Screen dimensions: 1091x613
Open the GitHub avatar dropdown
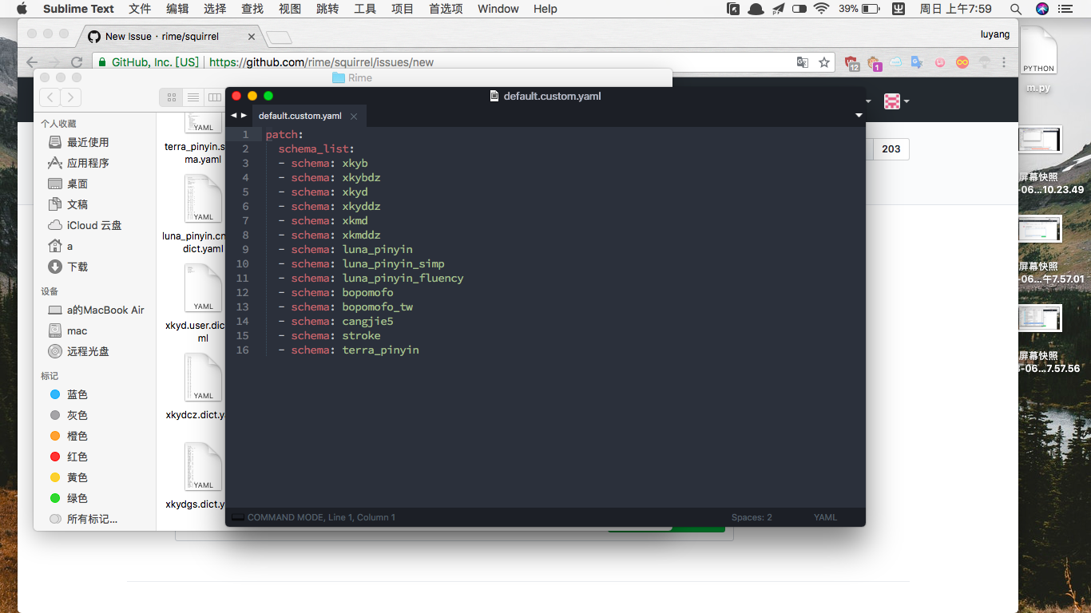(896, 101)
